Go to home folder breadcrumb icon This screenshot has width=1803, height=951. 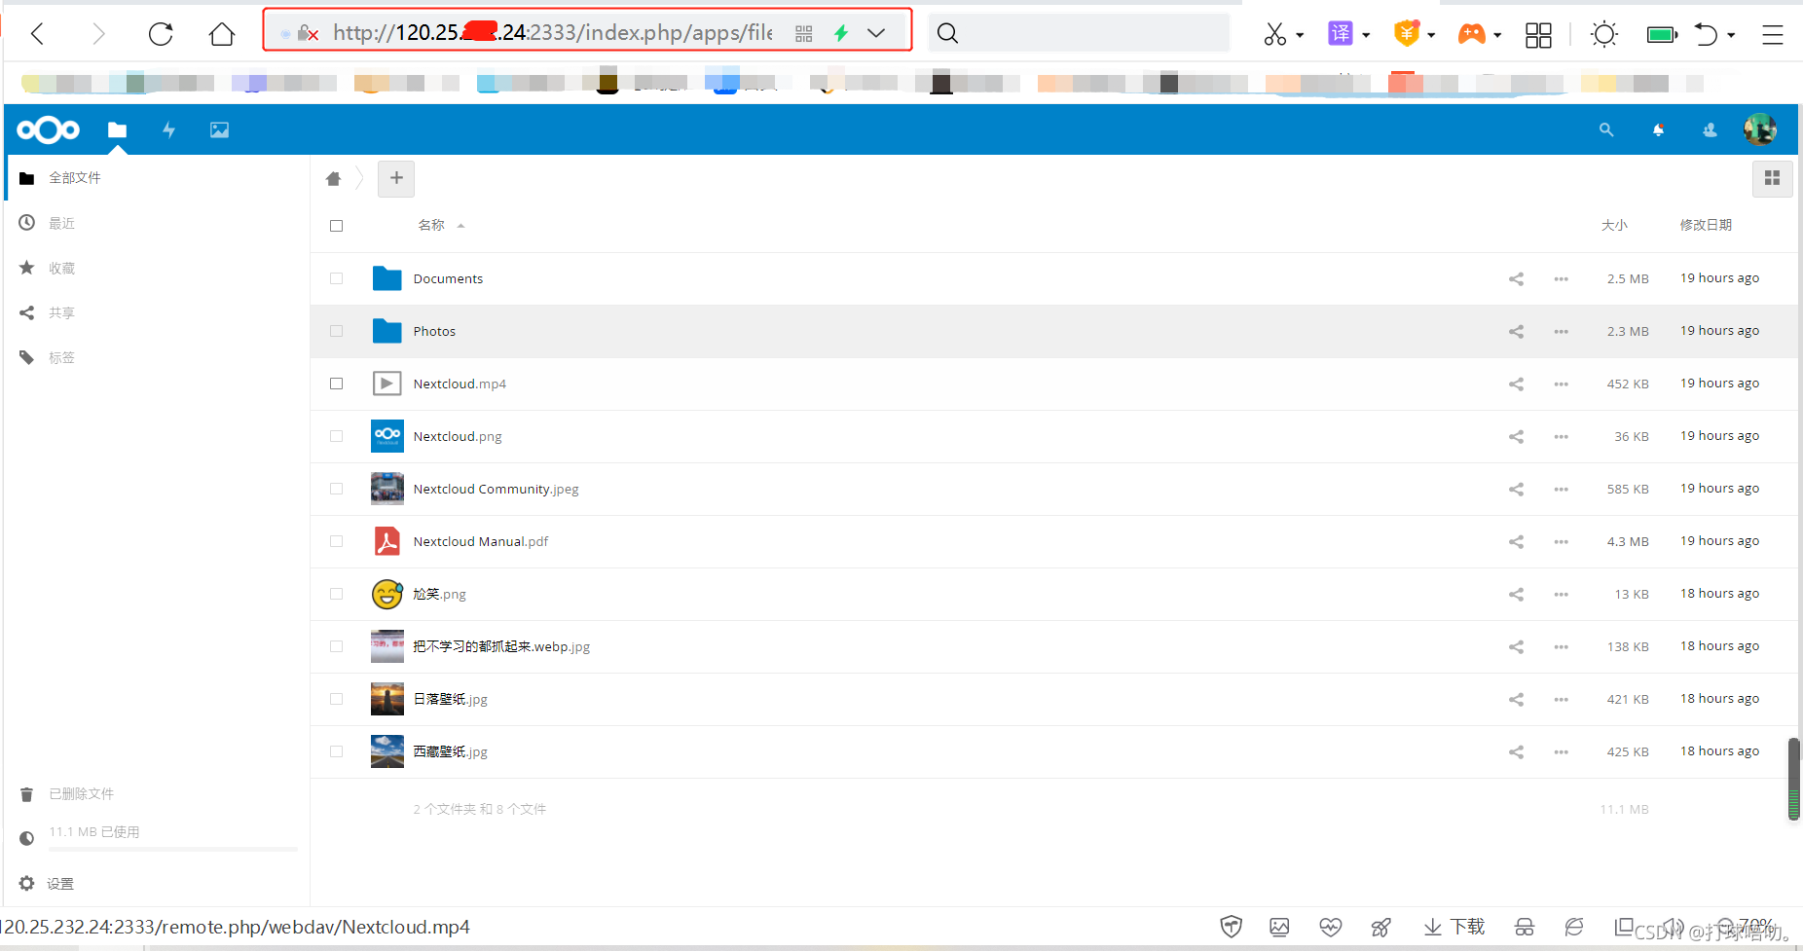pos(333,178)
